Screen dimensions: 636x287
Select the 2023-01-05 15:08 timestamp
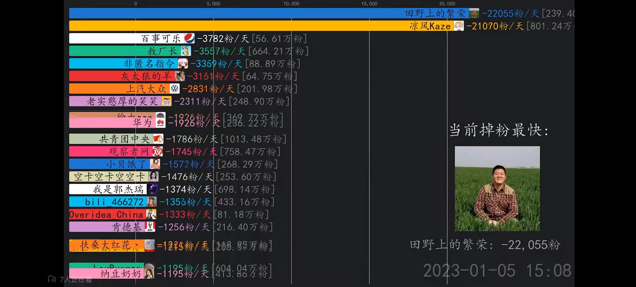pos(497,271)
